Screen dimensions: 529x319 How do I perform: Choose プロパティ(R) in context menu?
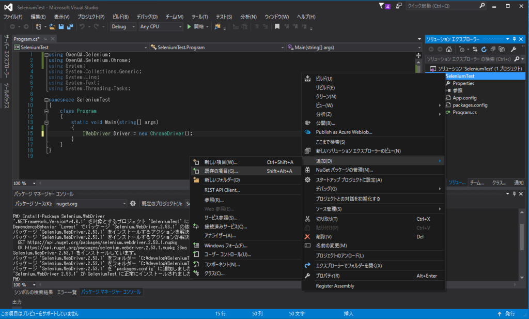[x=374, y=276]
